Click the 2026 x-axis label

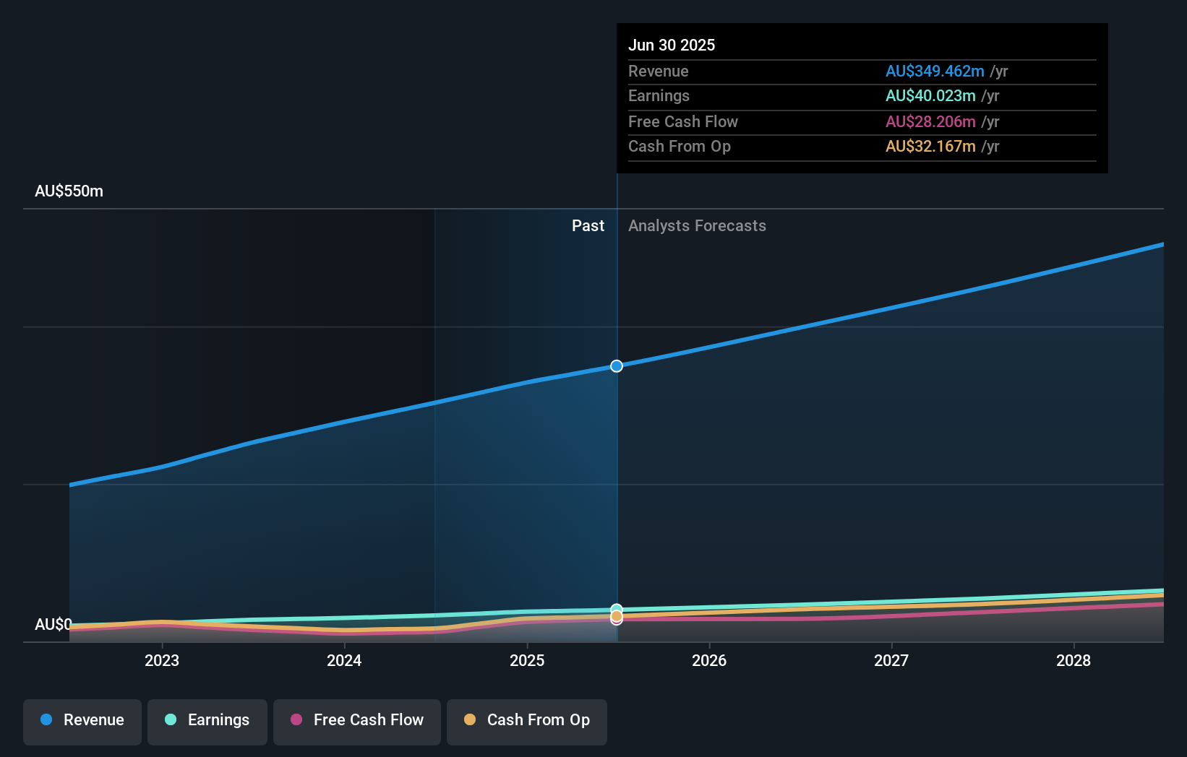tap(709, 660)
